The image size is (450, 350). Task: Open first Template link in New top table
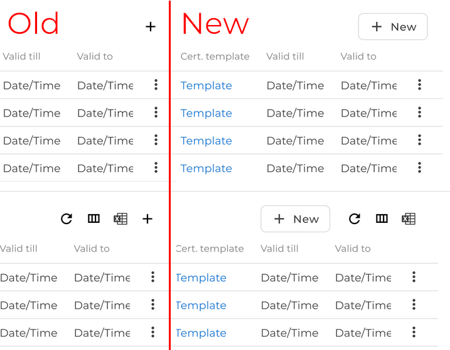point(206,85)
